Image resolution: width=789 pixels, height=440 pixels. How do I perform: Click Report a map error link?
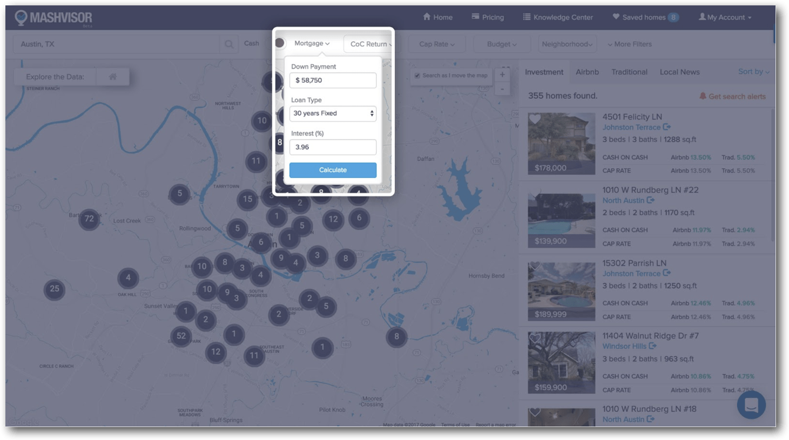tap(495, 425)
